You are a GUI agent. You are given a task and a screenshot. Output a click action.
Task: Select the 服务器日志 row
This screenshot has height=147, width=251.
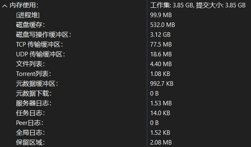[125, 103]
